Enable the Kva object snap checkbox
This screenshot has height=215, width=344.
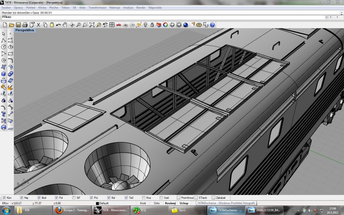click(144, 198)
